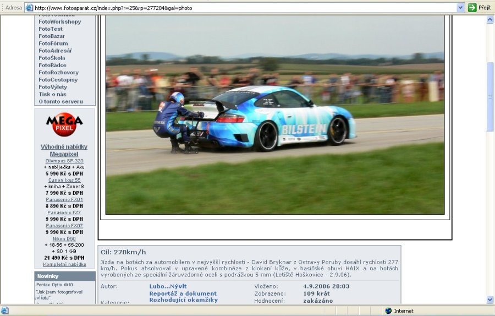This screenshot has width=495, height=316.
Task: Open the Olympus SP-320 offer link
Action: [64, 161]
